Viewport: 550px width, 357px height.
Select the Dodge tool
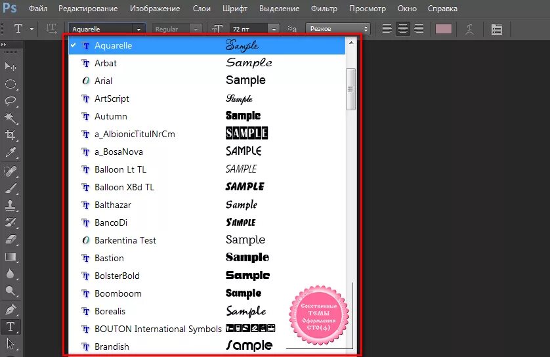pos(11,291)
